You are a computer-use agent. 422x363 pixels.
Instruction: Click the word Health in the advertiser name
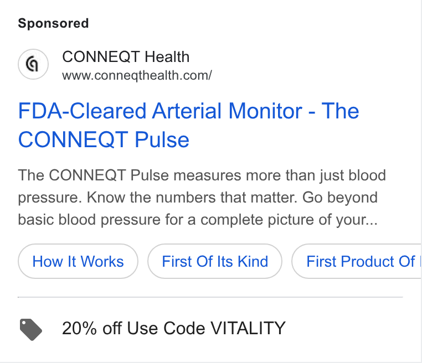[167, 57]
